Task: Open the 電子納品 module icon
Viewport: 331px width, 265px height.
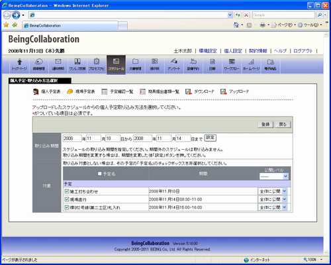Action: [270, 64]
